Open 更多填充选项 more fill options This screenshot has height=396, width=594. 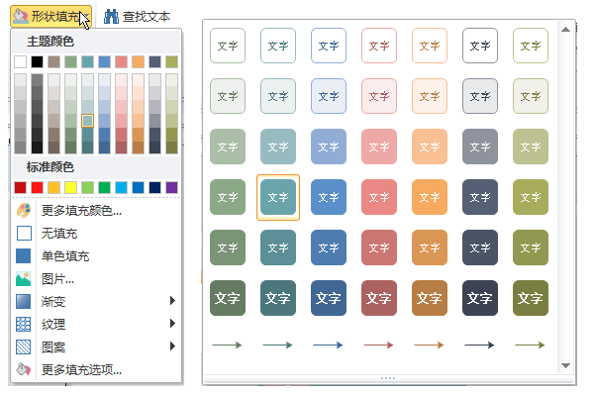(x=96, y=369)
